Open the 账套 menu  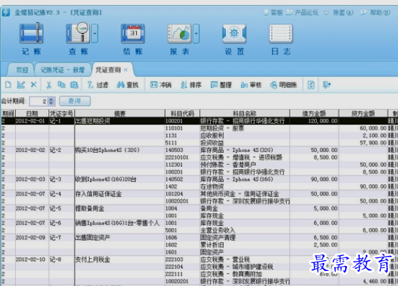343,12
